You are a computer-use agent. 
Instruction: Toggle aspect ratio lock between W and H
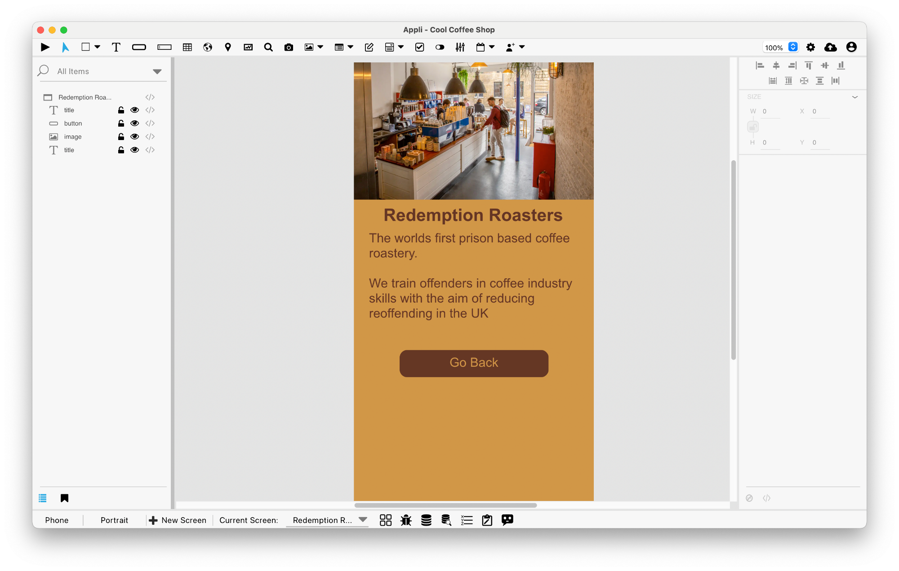(753, 127)
